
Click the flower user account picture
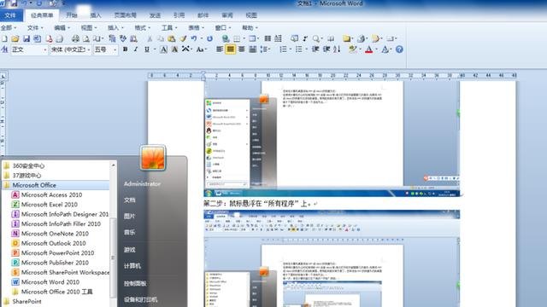tap(153, 158)
